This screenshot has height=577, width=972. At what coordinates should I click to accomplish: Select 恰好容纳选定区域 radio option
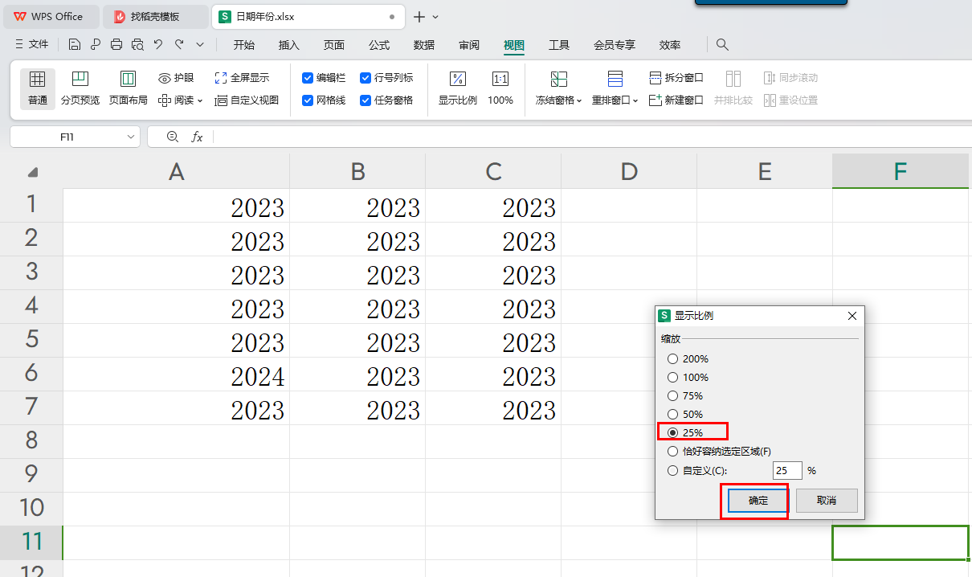(x=673, y=451)
